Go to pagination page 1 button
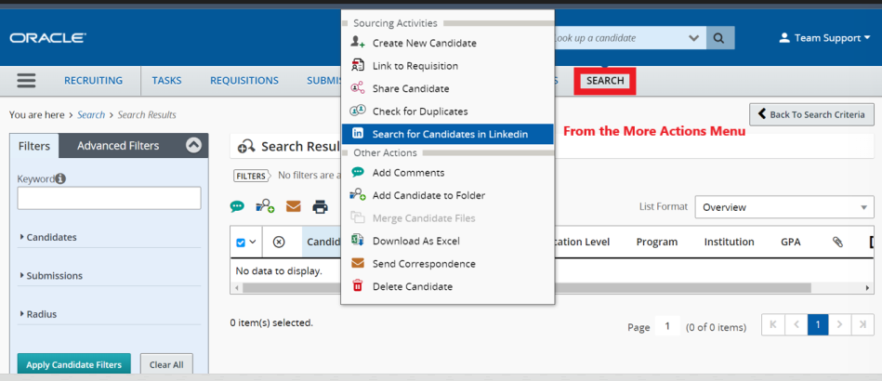Screen dimensions: 882x381 [818, 324]
